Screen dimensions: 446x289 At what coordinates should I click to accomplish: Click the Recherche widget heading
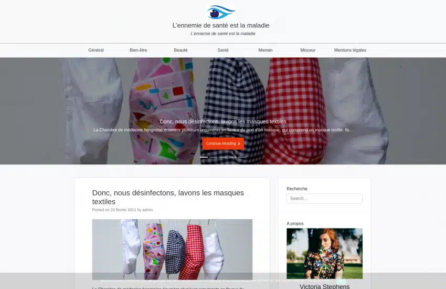coord(297,189)
